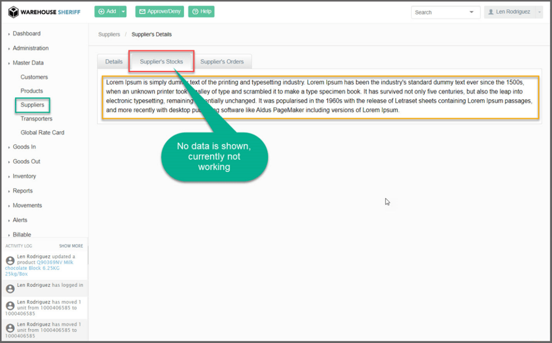Click the avatar icon of first activity log entry
Viewport: 552px width, 343px height.
[10, 261]
